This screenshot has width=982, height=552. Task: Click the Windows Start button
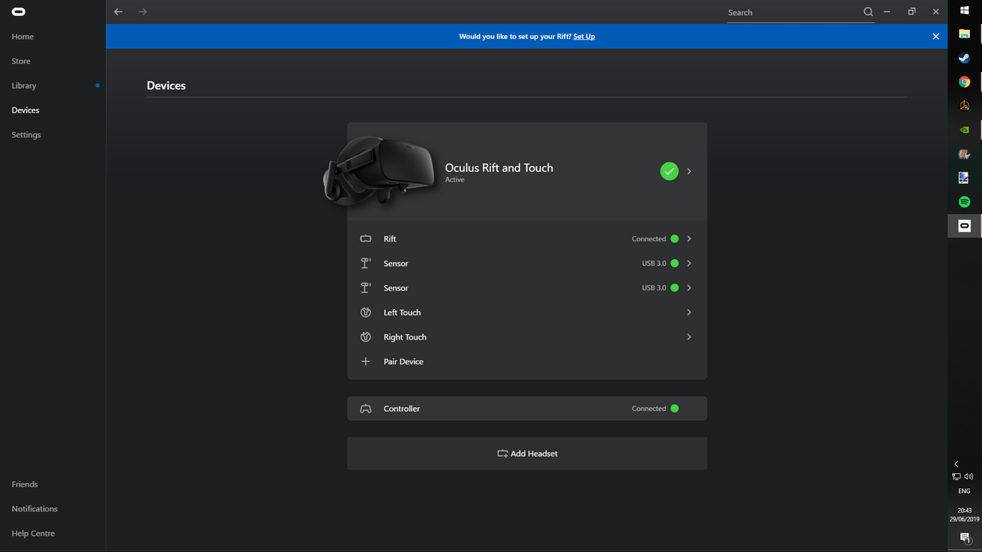(x=964, y=11)
